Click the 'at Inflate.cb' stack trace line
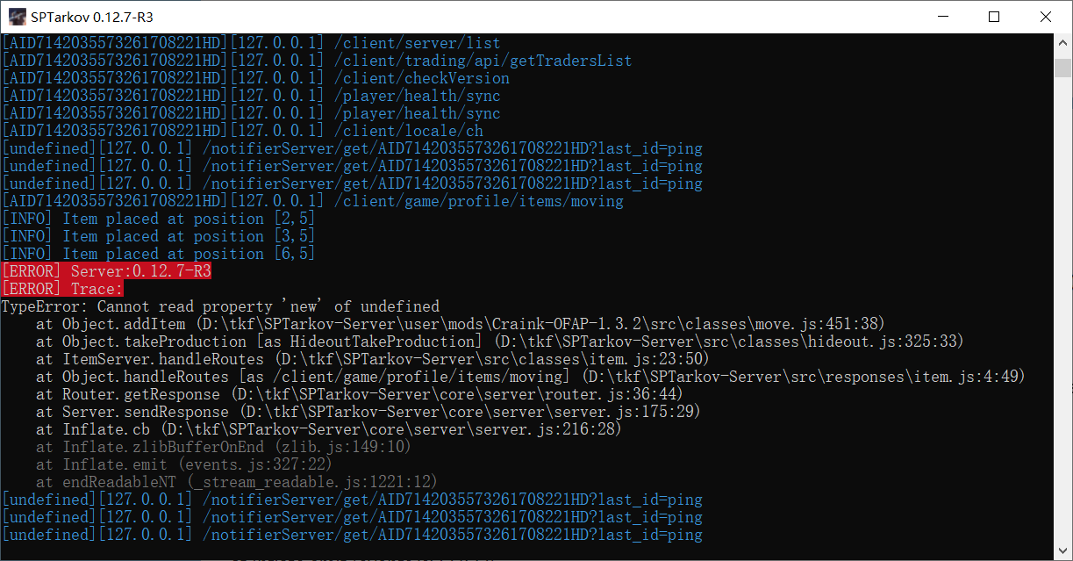1073x561 pixels. [x=329, y=429]
